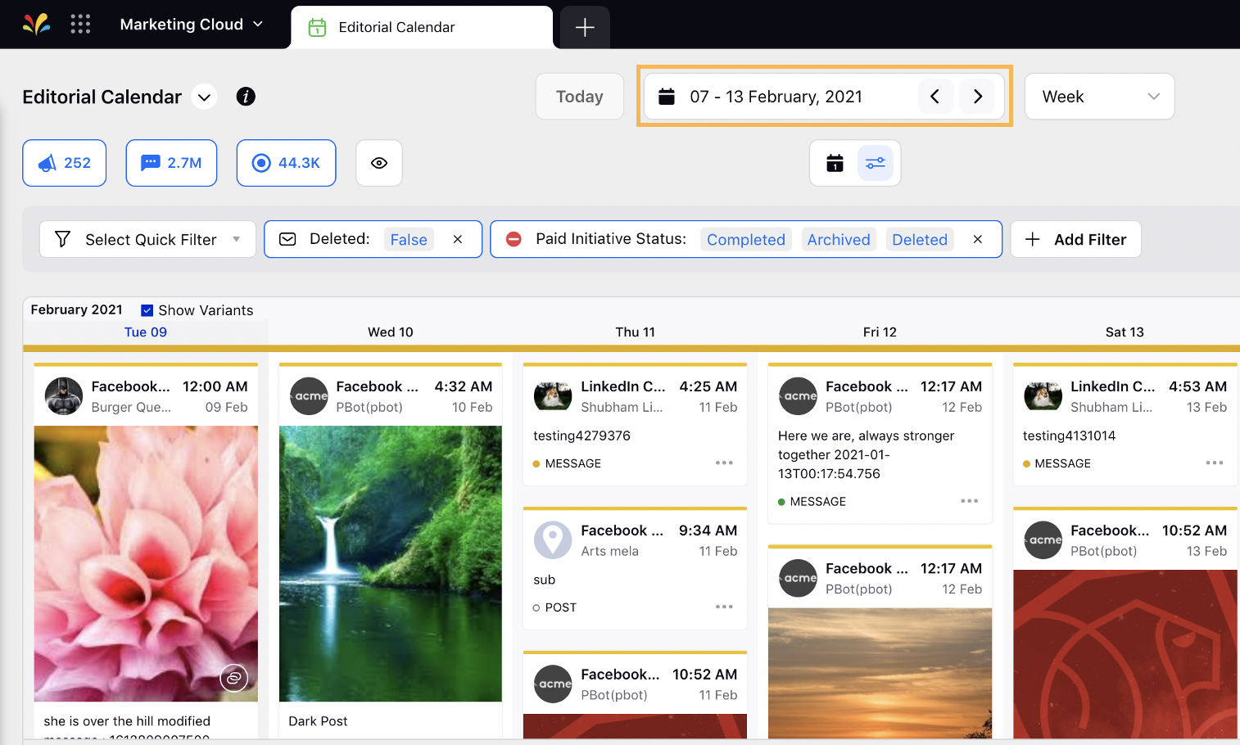Image resolution: width=1240 pixels, height=745 pixels.
Task: Go to the previous week
Action: (x=935, y=97)
